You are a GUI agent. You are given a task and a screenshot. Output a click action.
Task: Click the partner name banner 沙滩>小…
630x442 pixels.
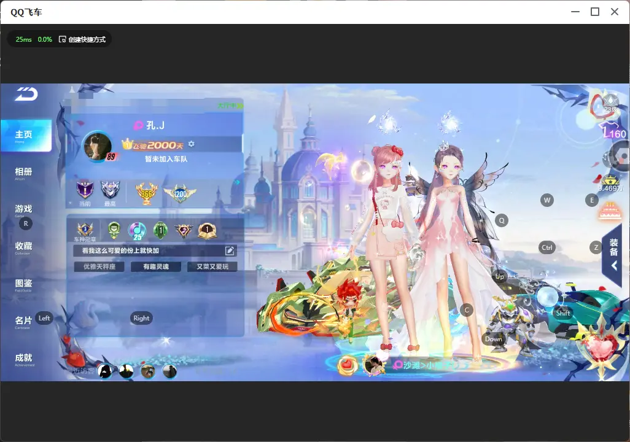[432, 365]
